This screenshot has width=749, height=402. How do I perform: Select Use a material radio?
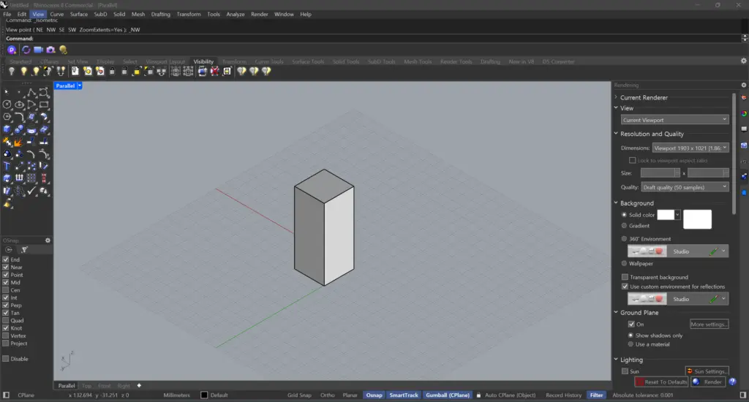(x=631, y=344)
